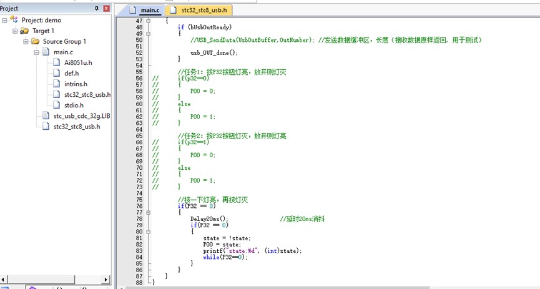Click the intrins.h file icon

pos(57,84)
